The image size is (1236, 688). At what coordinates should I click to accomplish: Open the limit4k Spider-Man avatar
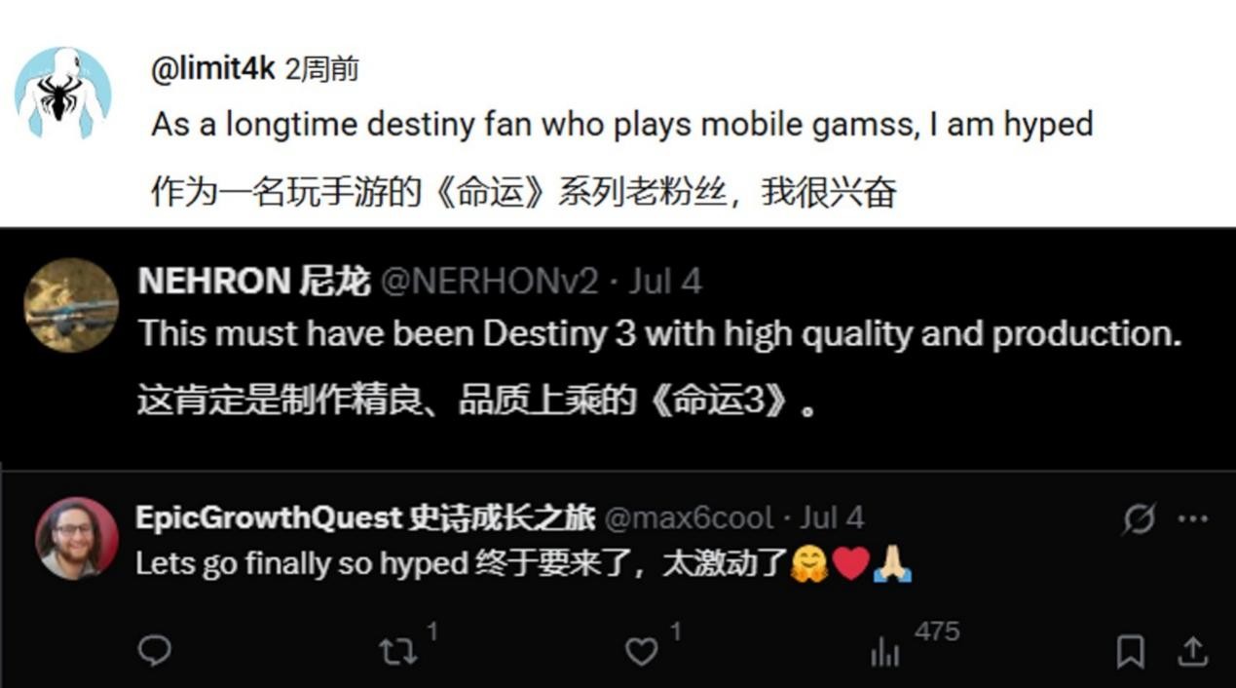point(62,94)
